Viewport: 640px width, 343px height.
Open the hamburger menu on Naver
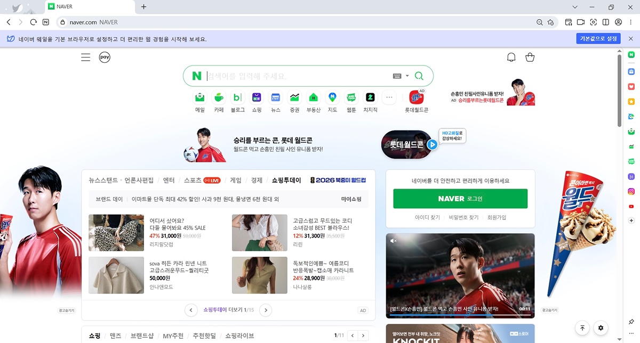86,58
